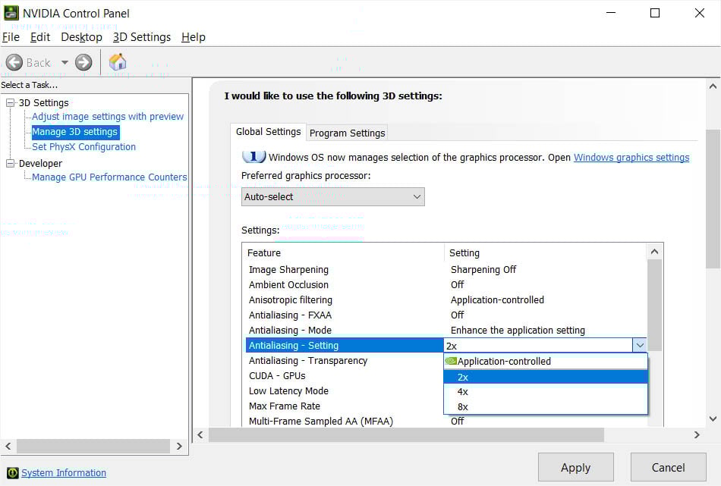
Task: Collapse the 3D Settings tree branch
Action: click(11, 102)
